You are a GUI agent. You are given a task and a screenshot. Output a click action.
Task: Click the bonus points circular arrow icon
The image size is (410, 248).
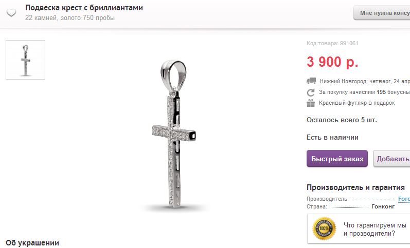[x=311, y=92]
